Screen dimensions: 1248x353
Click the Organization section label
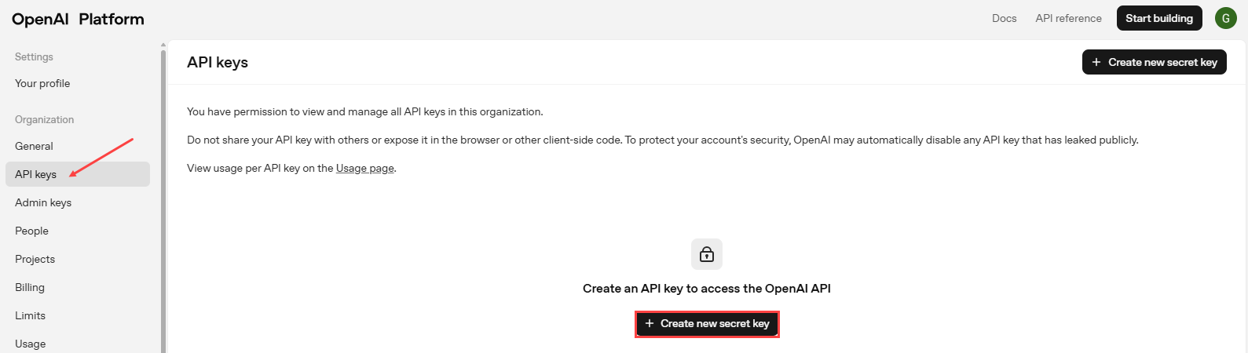(44, 119)
